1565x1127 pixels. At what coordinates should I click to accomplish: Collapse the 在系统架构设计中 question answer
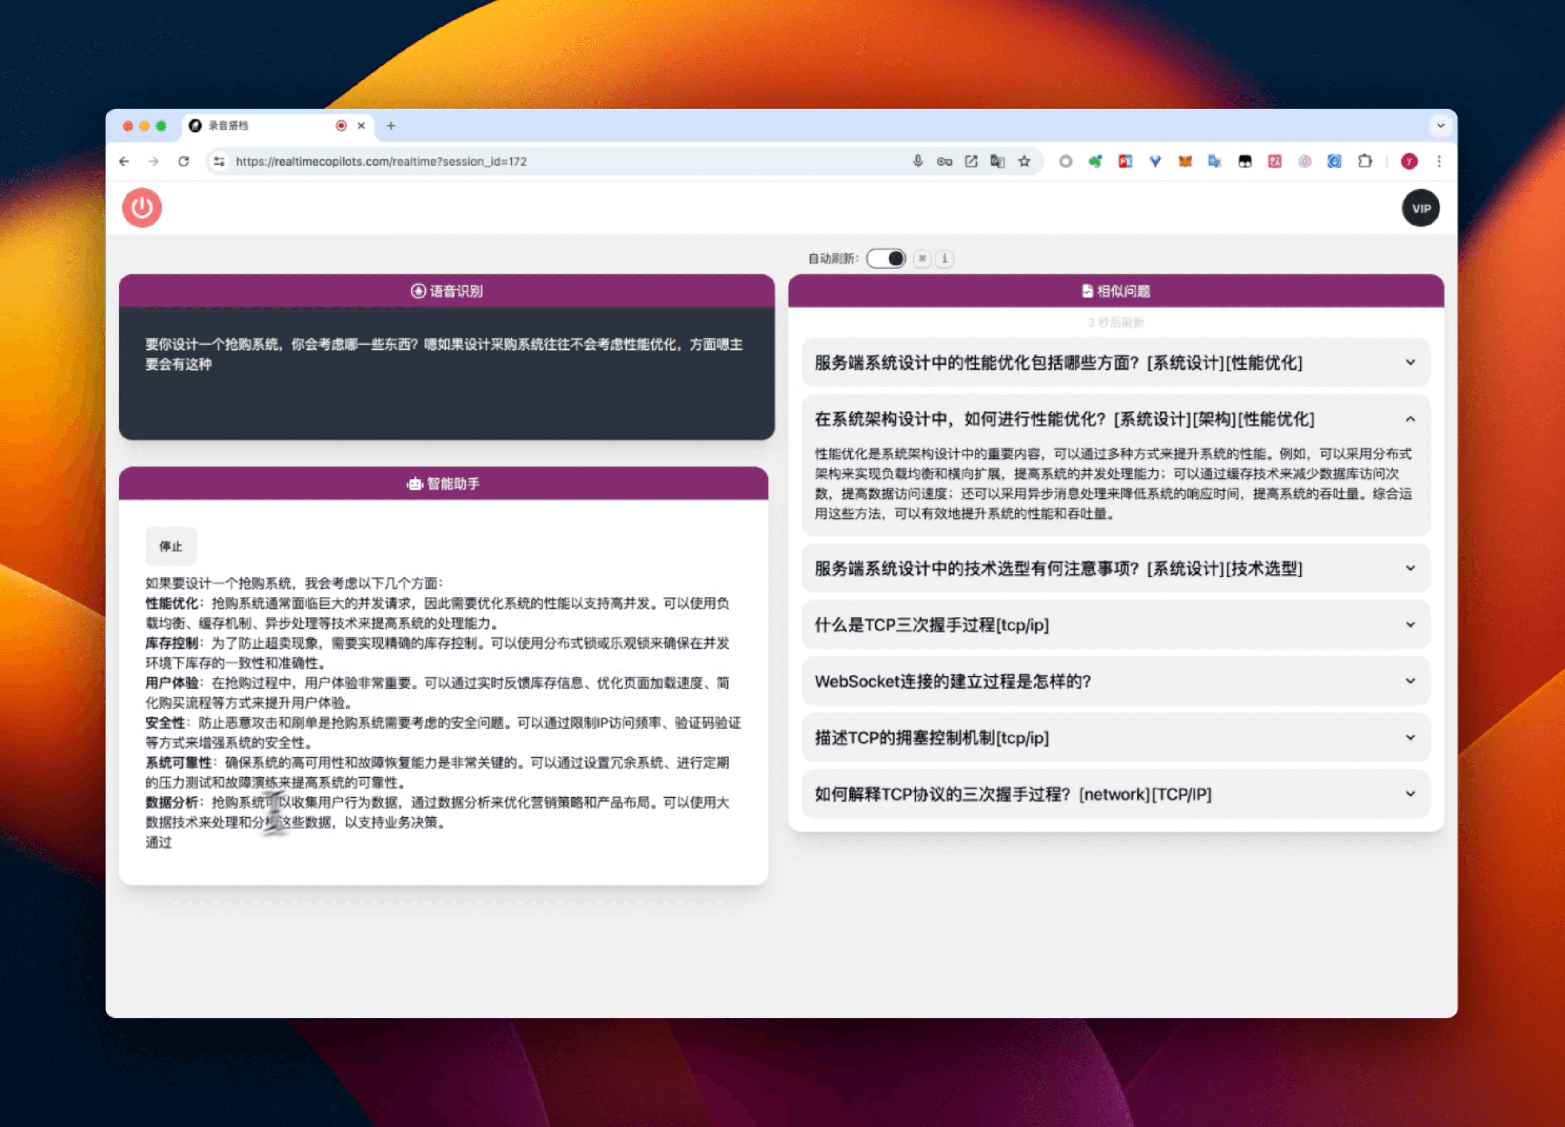pos(1410,419)
